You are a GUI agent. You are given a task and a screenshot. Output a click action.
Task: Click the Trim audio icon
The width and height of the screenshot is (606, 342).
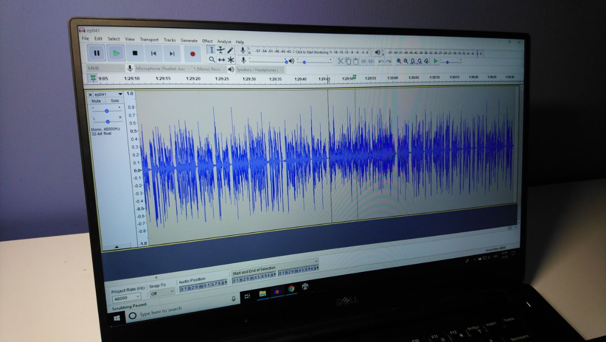[364, 62]
